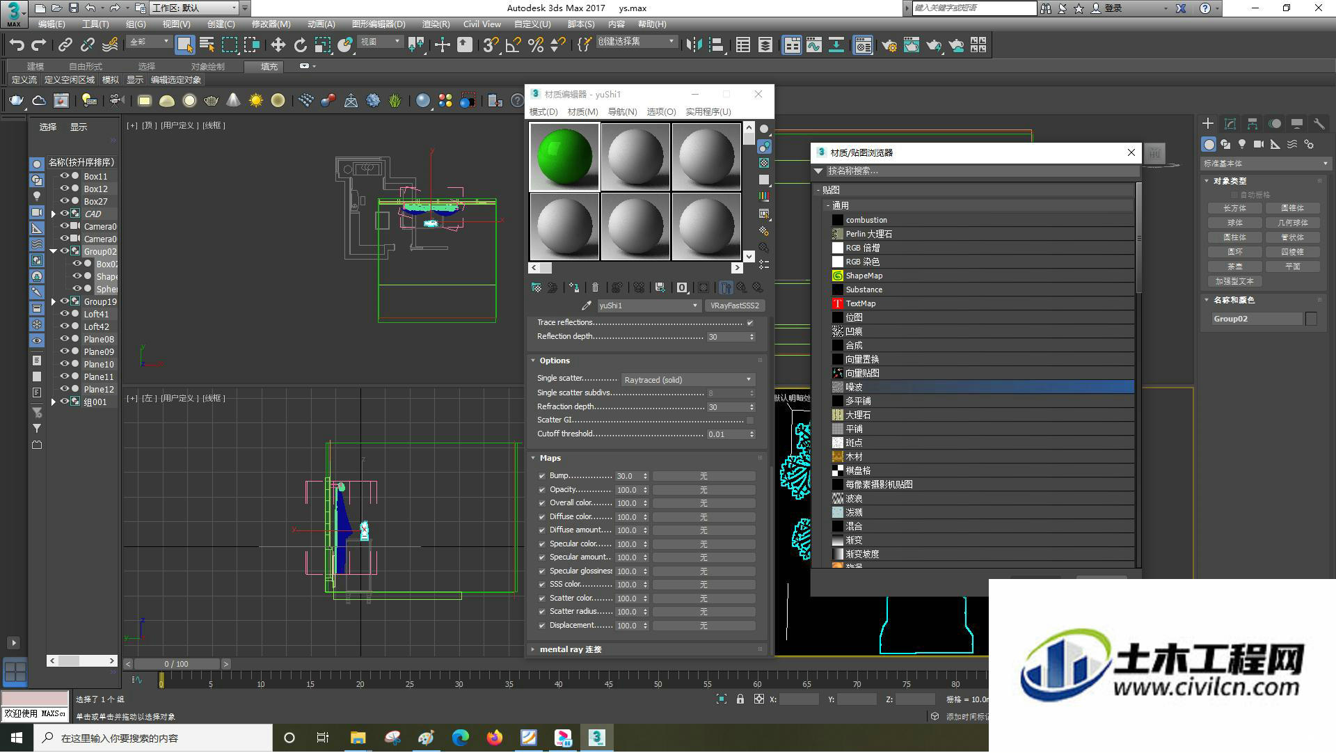Click the delete material trash icon

(595, 287)
